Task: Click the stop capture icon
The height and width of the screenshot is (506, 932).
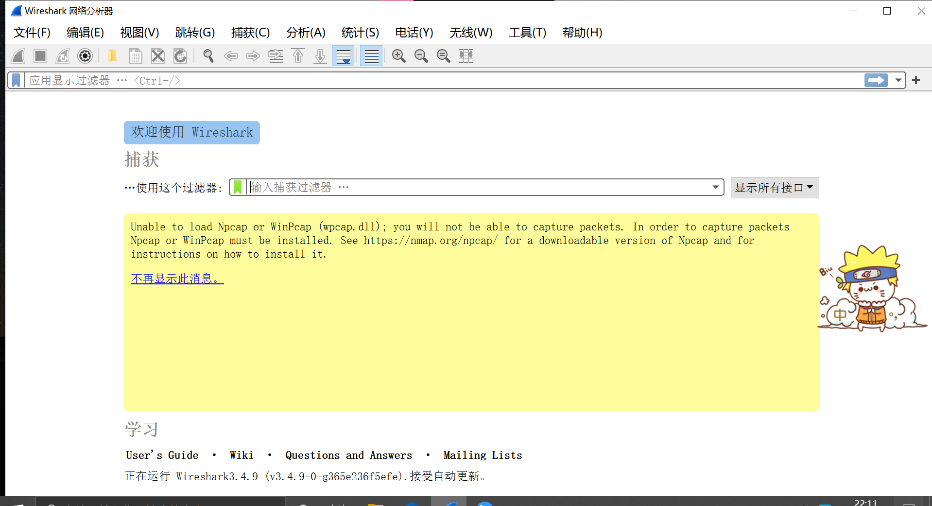Action: click(x=40, y=55)
